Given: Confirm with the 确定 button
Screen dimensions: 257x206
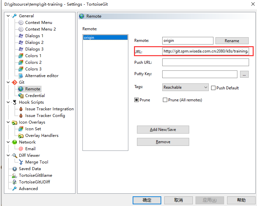Looking at the screenshot, I should point(147,200).
